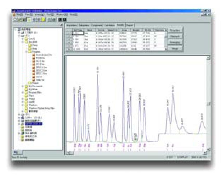The height and width of the screenshot is (178, 223).
Task: Expand the highlighted drive node
Action: [x=19, y=124]
